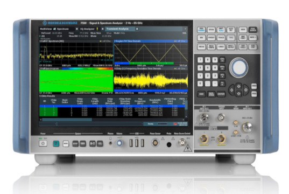
Task: Tap the GHz unit key
Action: [x=222, y=60]
